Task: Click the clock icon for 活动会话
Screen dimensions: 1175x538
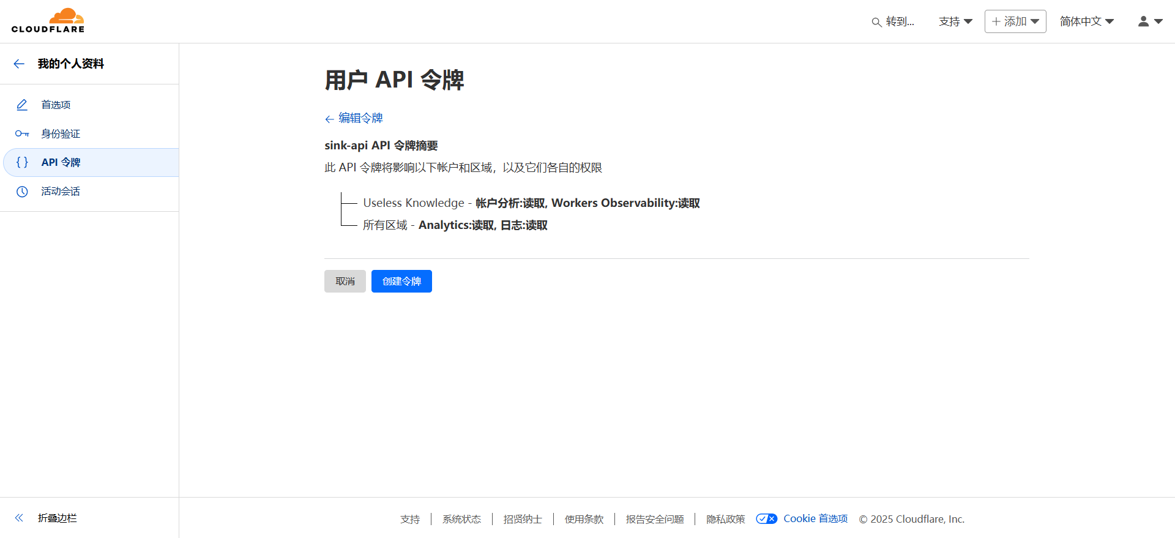Action: click(x=22, y=192)
